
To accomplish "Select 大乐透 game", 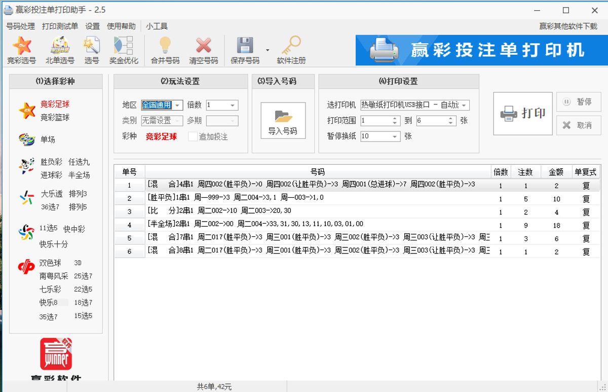I will (52, 194).
